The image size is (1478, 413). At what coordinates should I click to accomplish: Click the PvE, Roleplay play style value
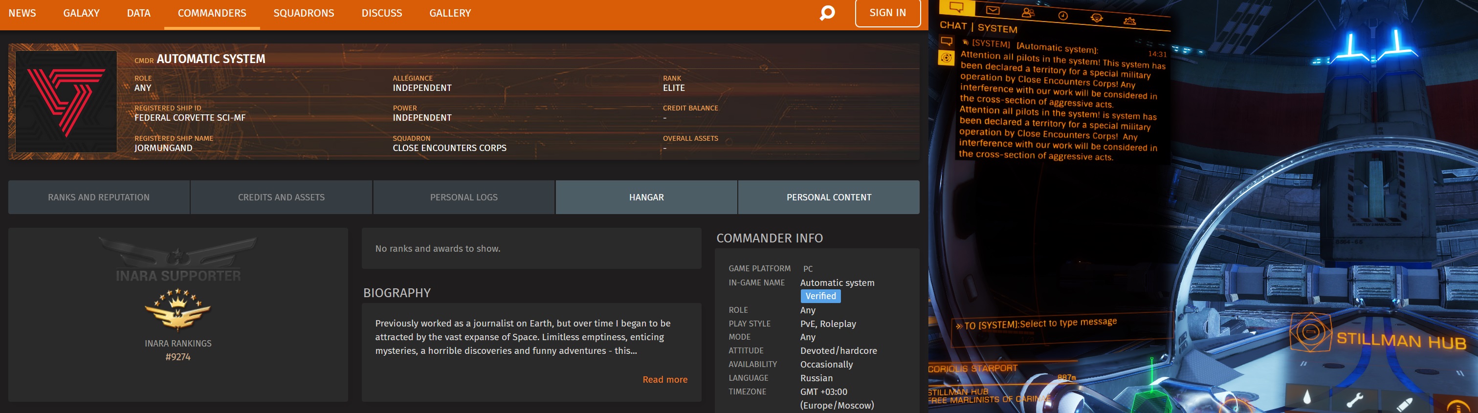(x=828, y=324)
